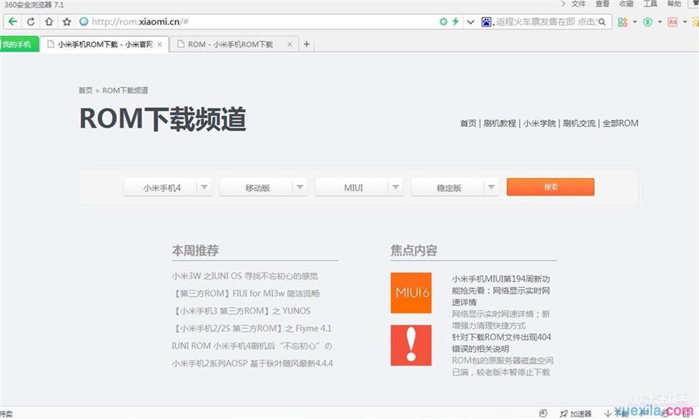Open the 小米手机4 device dropdown
This screenshot has width=699, height=419.
pyautogui.click(x=168, y=187)
